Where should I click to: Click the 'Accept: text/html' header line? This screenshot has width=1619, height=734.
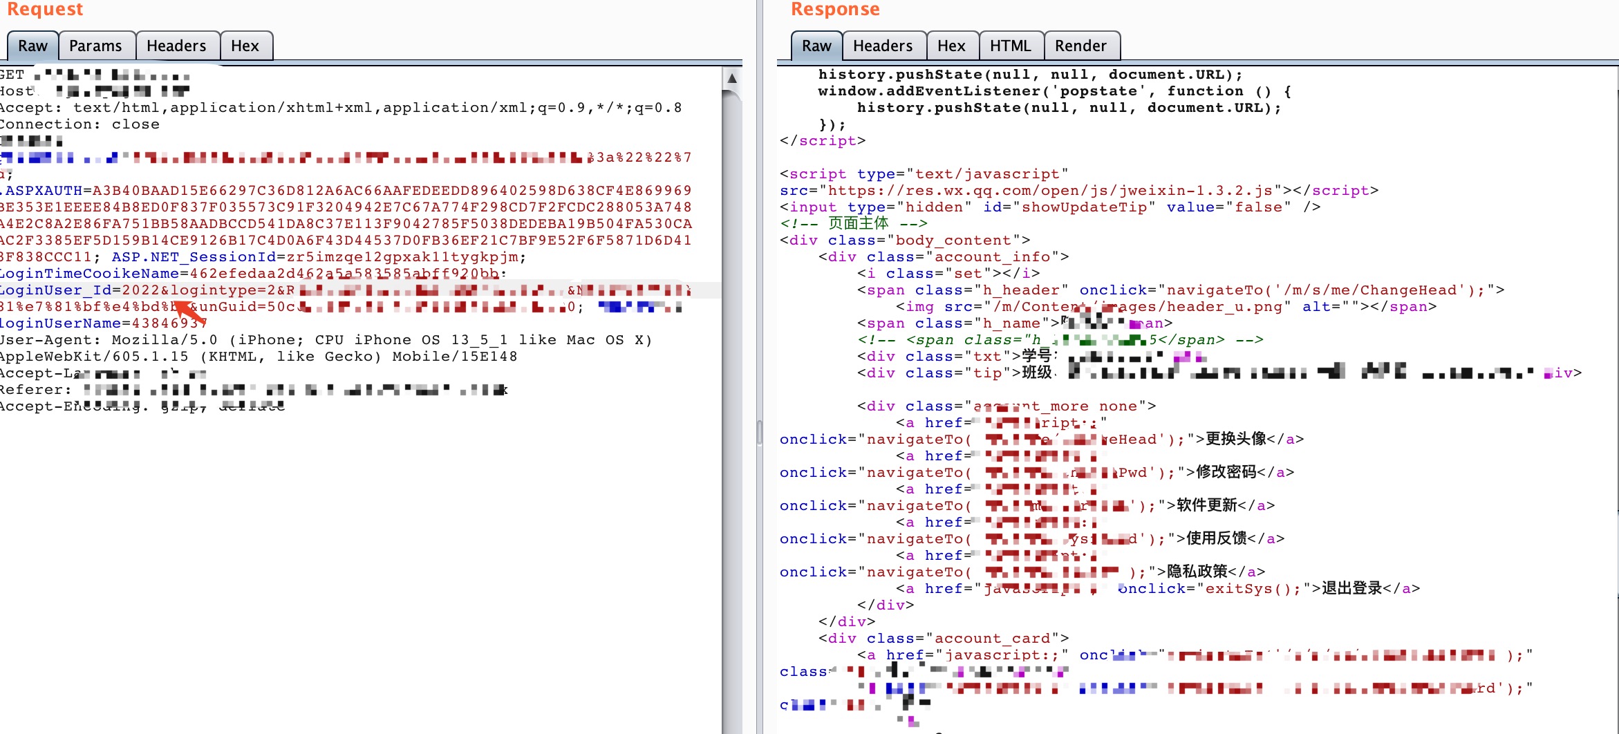coord(341,108)
